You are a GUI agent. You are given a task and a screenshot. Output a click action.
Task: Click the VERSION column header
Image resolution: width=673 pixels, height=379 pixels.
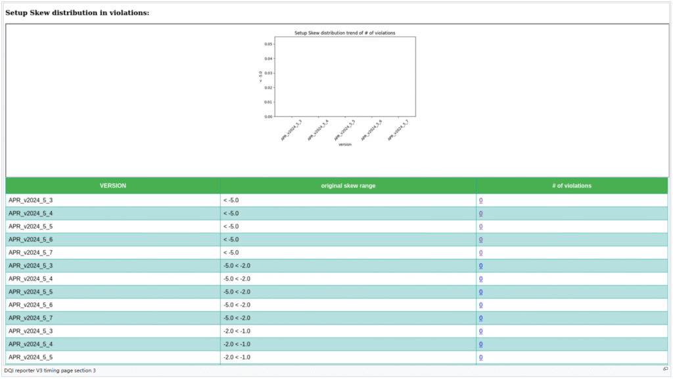pyautogui.click(x=113, y=186)
